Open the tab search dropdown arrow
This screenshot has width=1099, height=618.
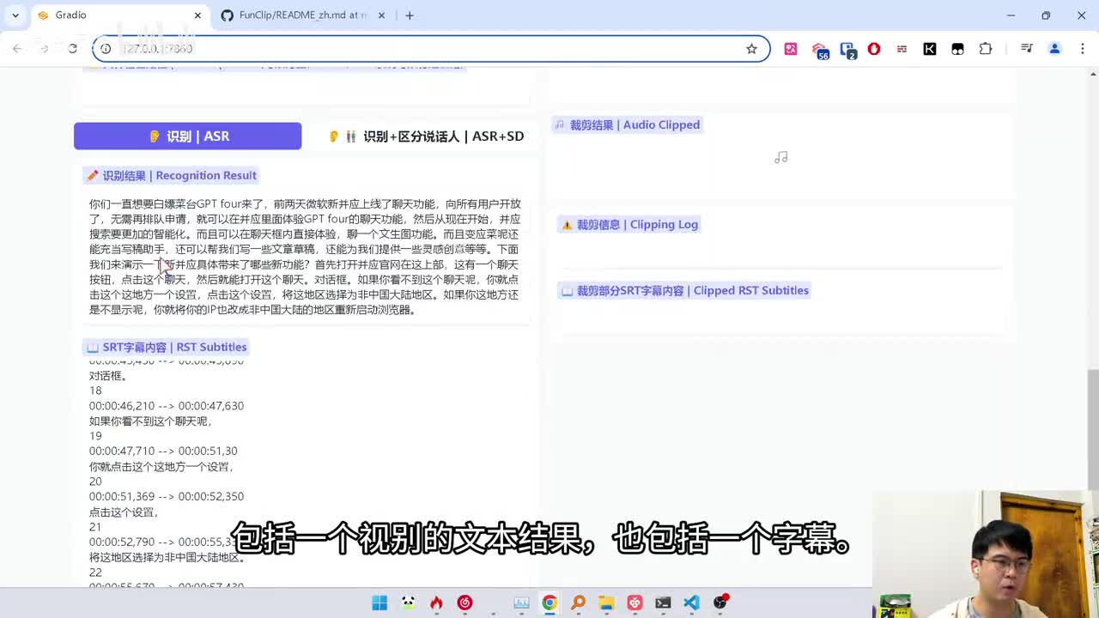[15, 15]
